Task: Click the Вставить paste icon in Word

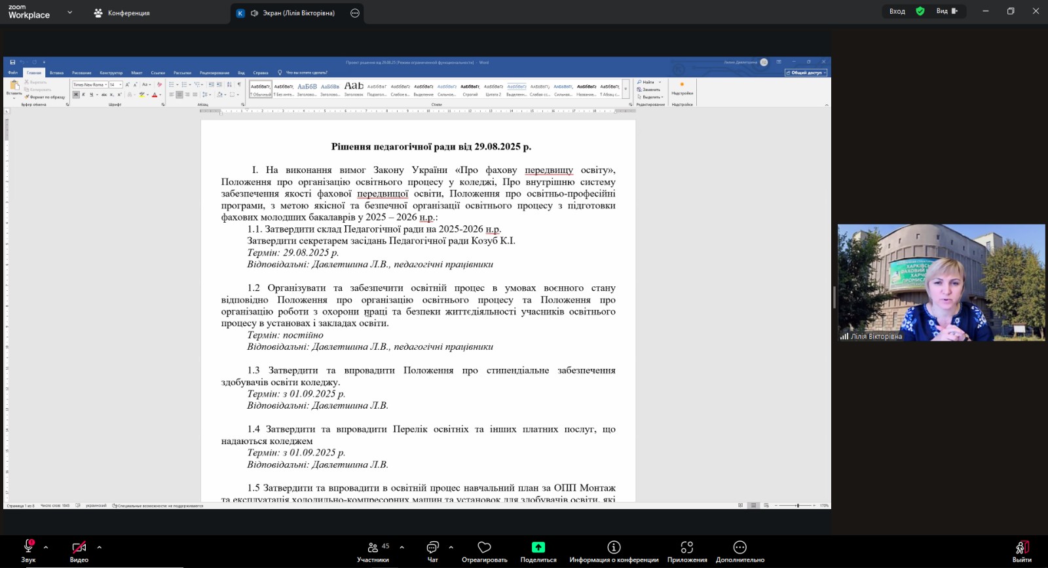Action: click(x=14, y=86)
